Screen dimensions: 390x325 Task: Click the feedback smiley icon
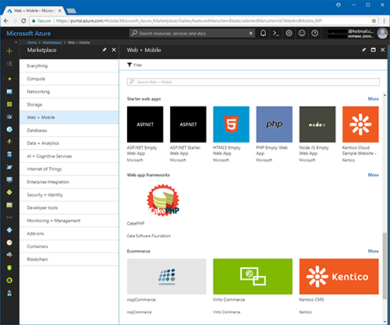tap(302, 34)
